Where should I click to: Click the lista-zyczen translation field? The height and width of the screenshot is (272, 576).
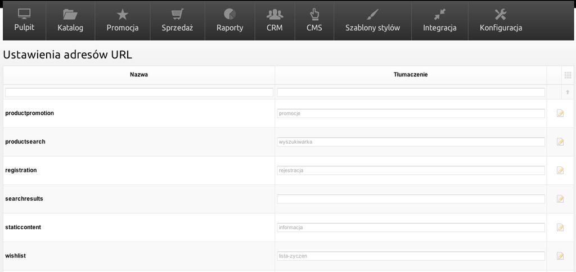(411, 256)
